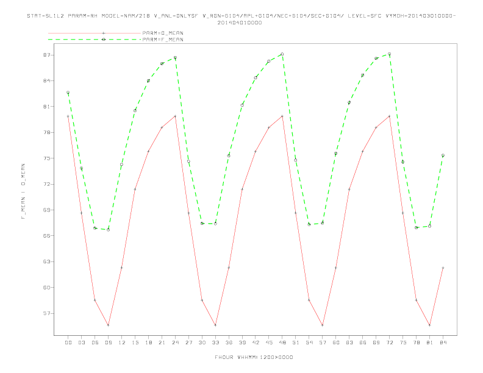Select the green dashed F_MEAN legend line sample
Image resolution: width=483 pixels, height=373 pixels.
click(x=95, y=40)
